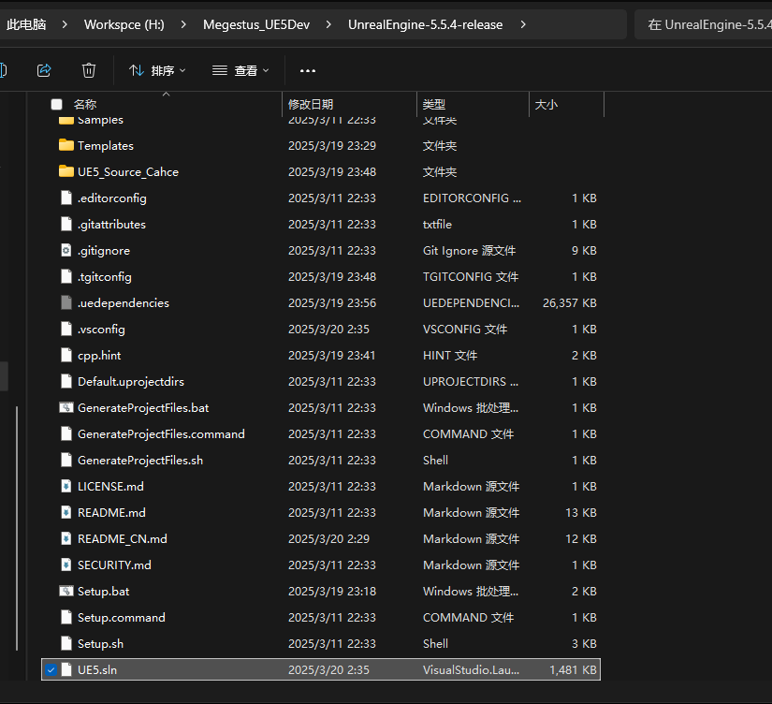Select the UE5_Source_Cahce folder icon

66,171
